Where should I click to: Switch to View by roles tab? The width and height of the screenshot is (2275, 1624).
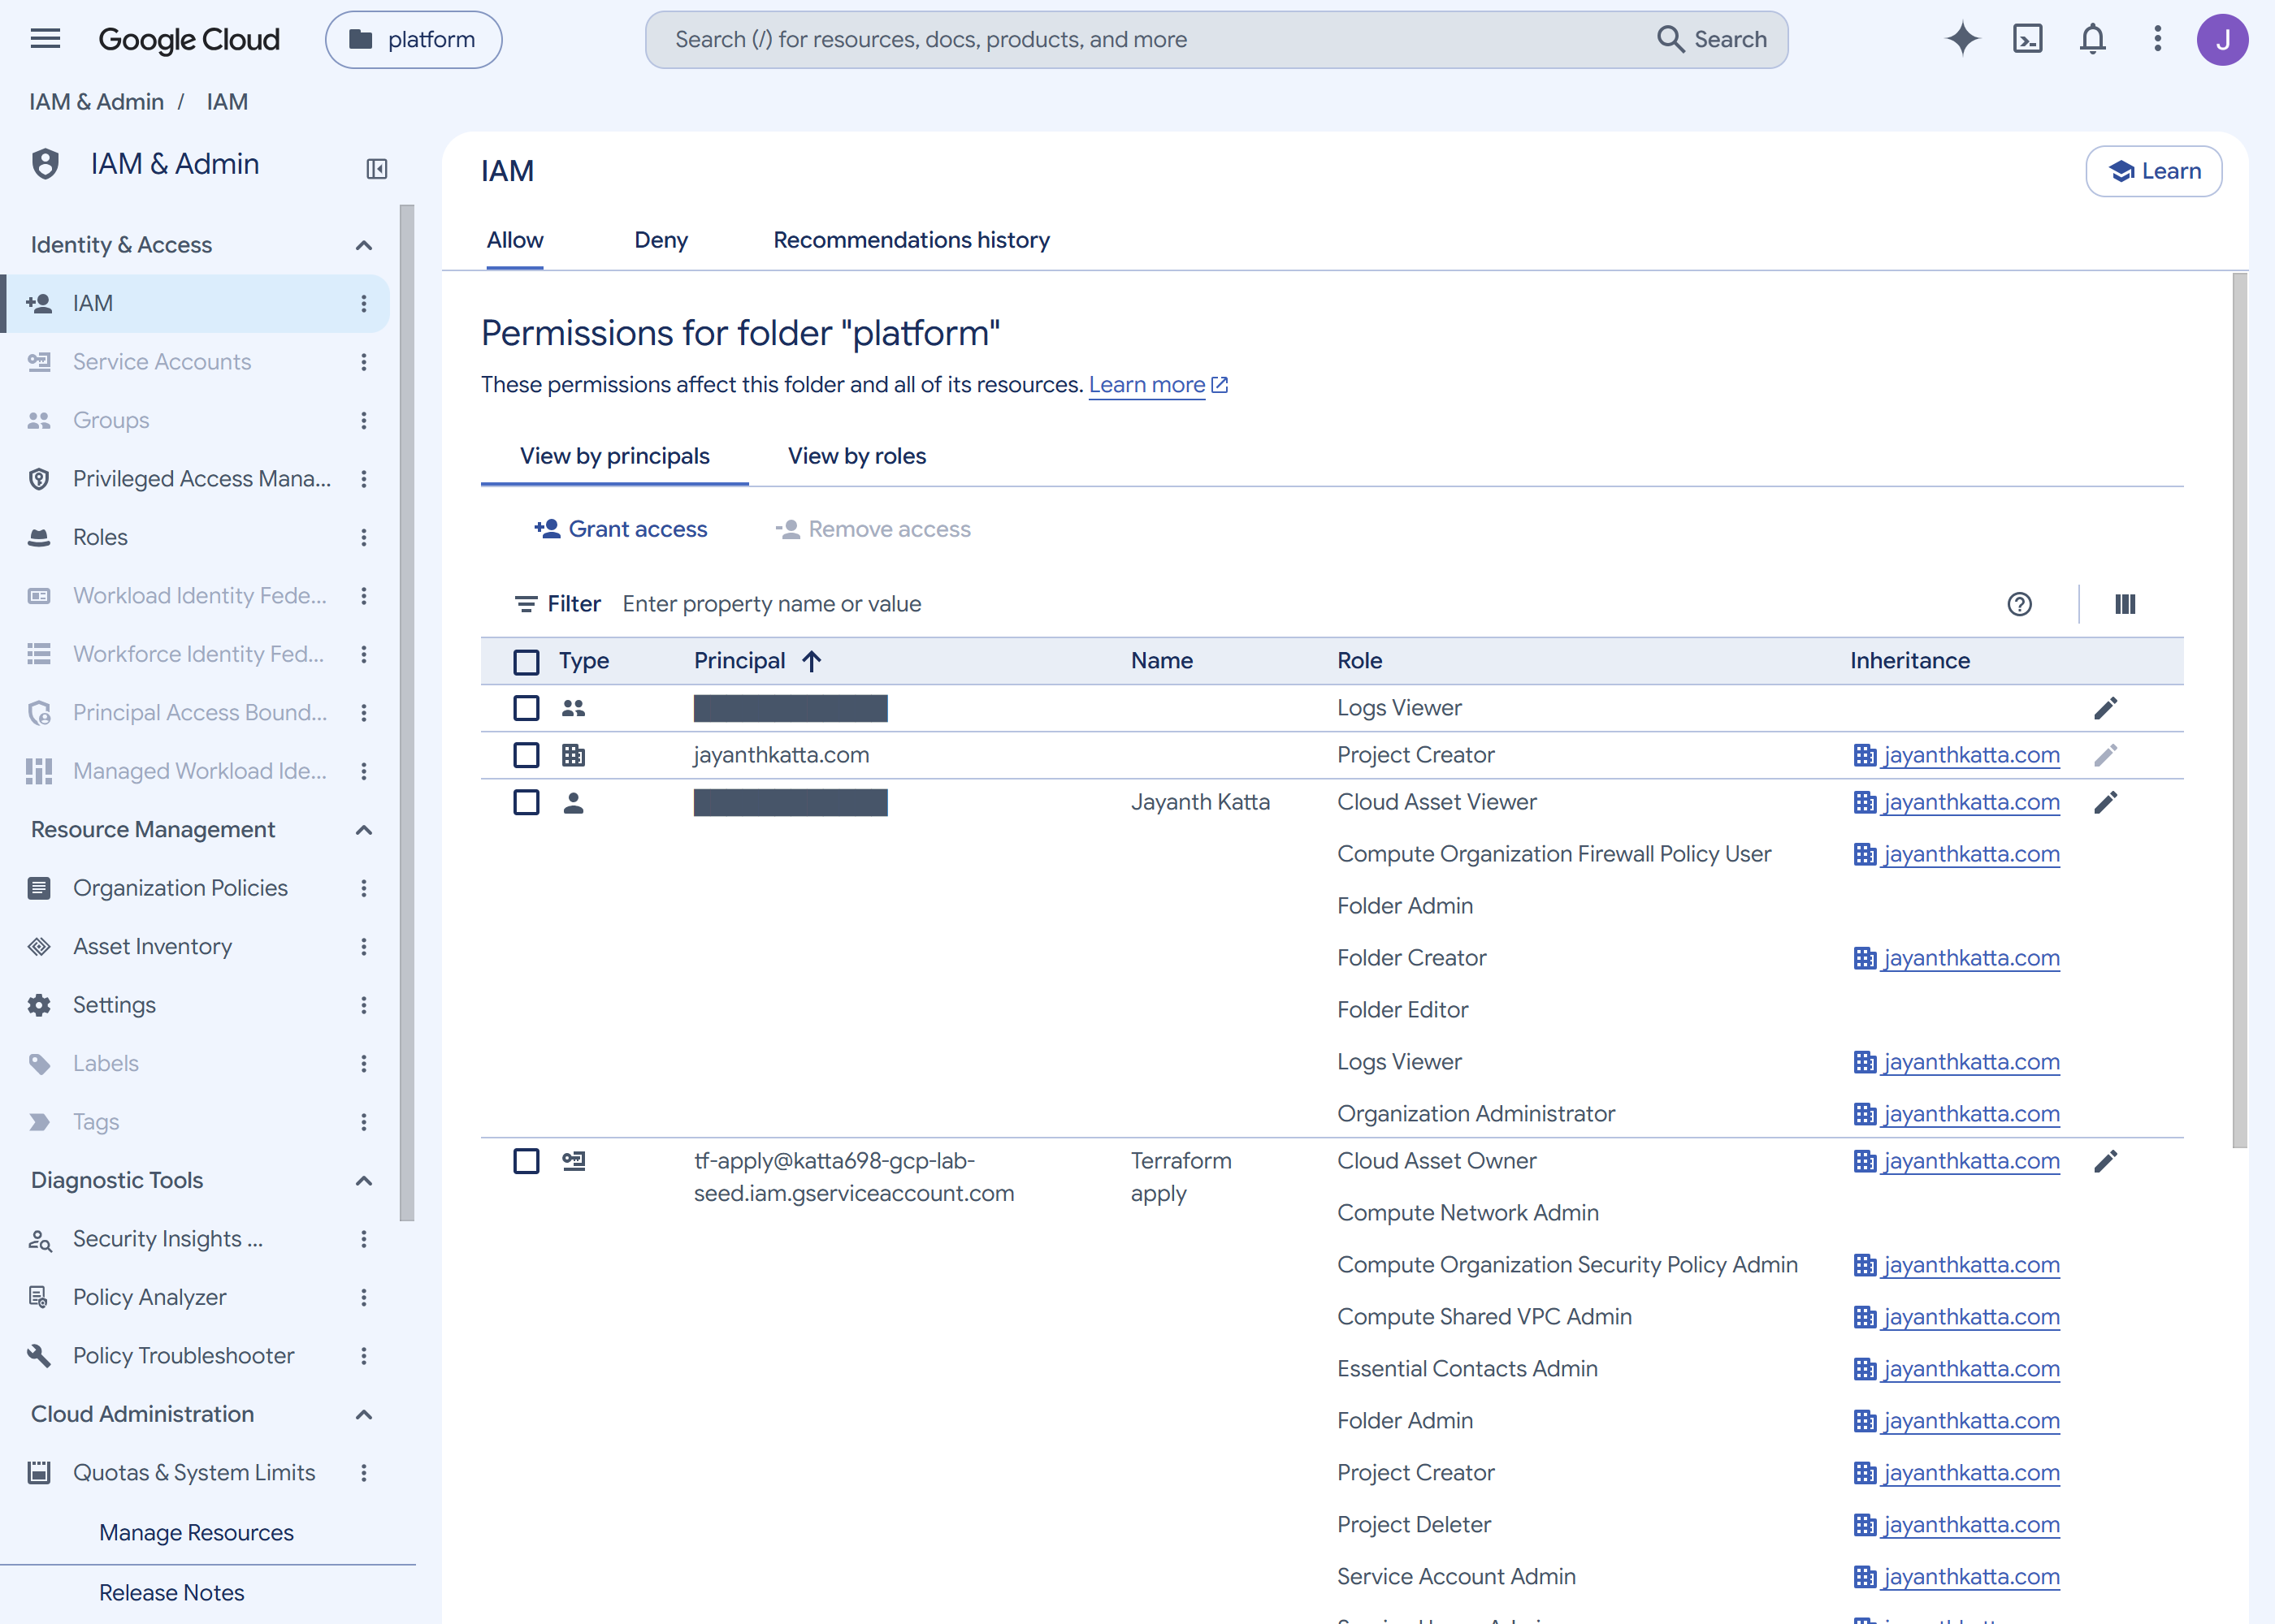pyautogui.click(x=856, y=456)
